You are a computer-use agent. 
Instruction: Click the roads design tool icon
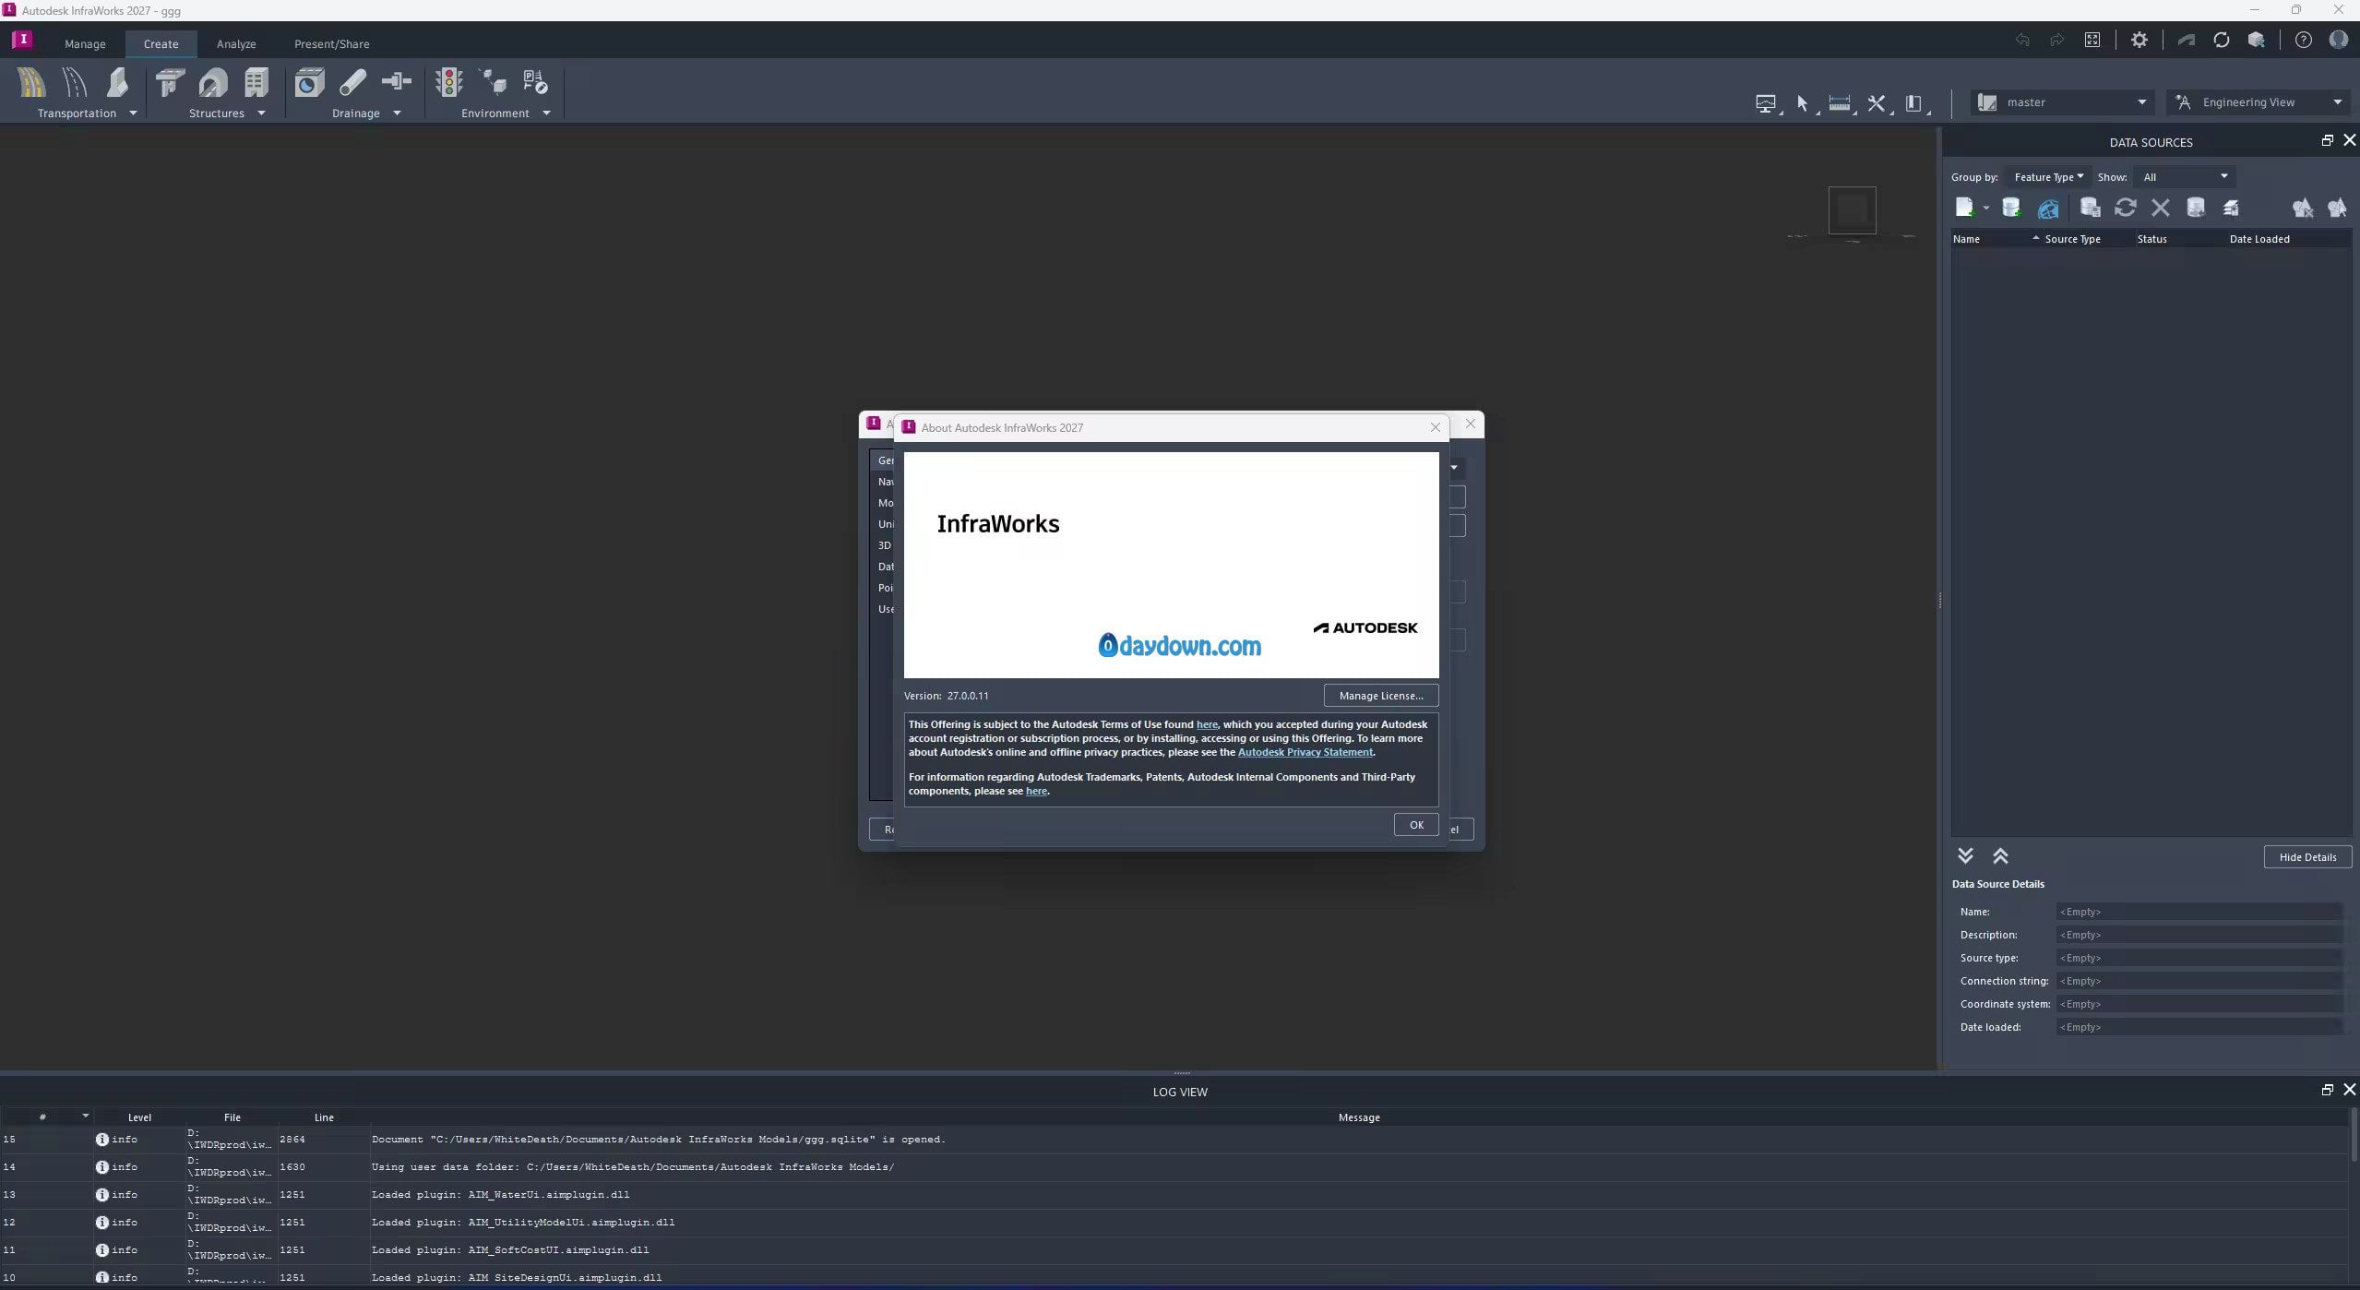(31, 83)
